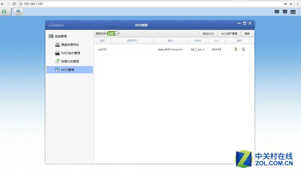Bookmark the page with the star icon

[x=291, y=4]
